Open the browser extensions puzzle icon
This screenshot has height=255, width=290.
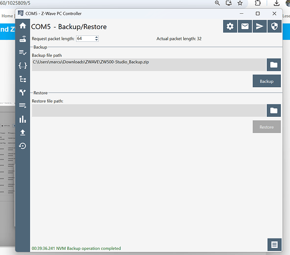coord(258,3)
